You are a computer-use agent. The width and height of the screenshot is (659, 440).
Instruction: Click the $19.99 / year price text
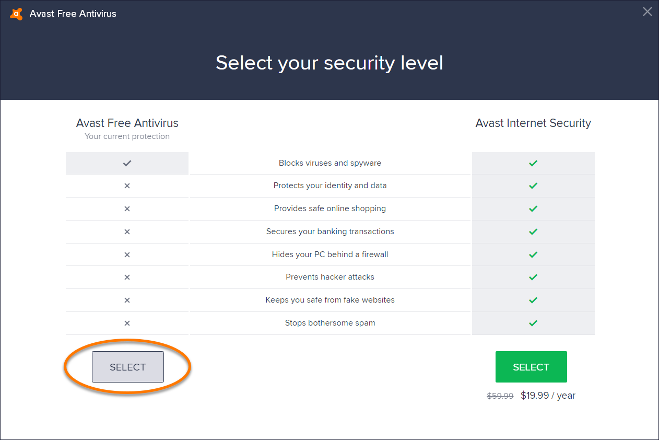[548, 396]
